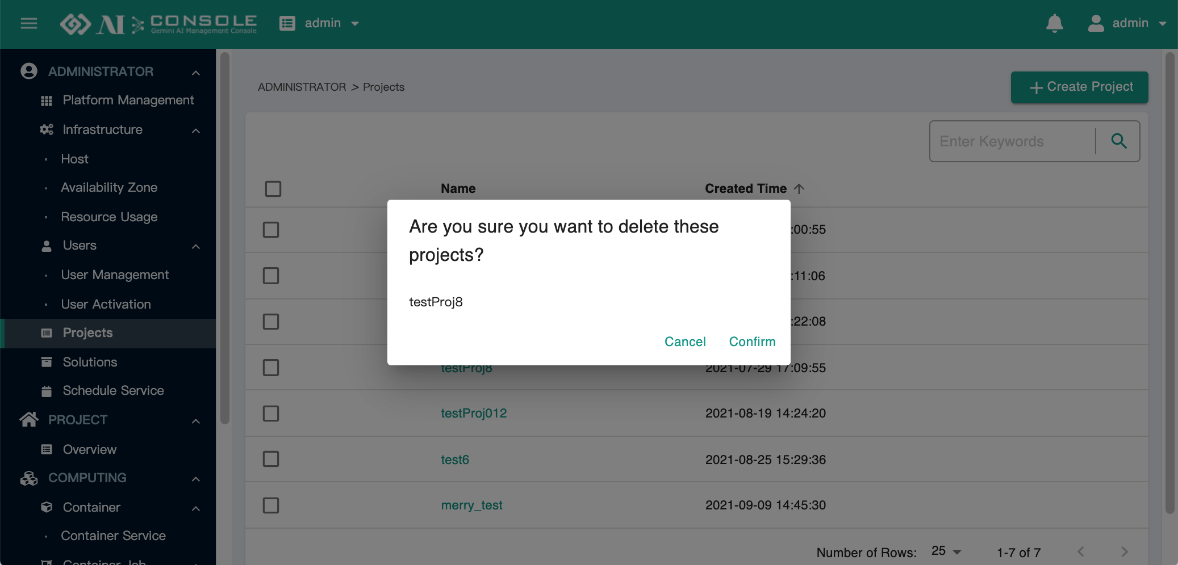
Task: Click the AI Console logo
Action: coord(158,24)
